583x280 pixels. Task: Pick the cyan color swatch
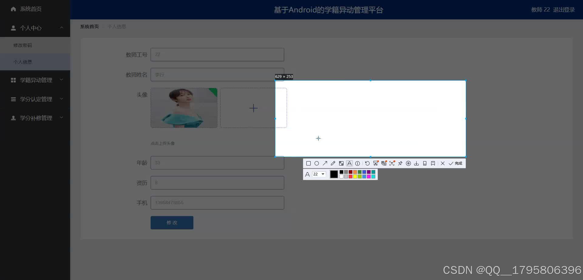tap(373, 176)
